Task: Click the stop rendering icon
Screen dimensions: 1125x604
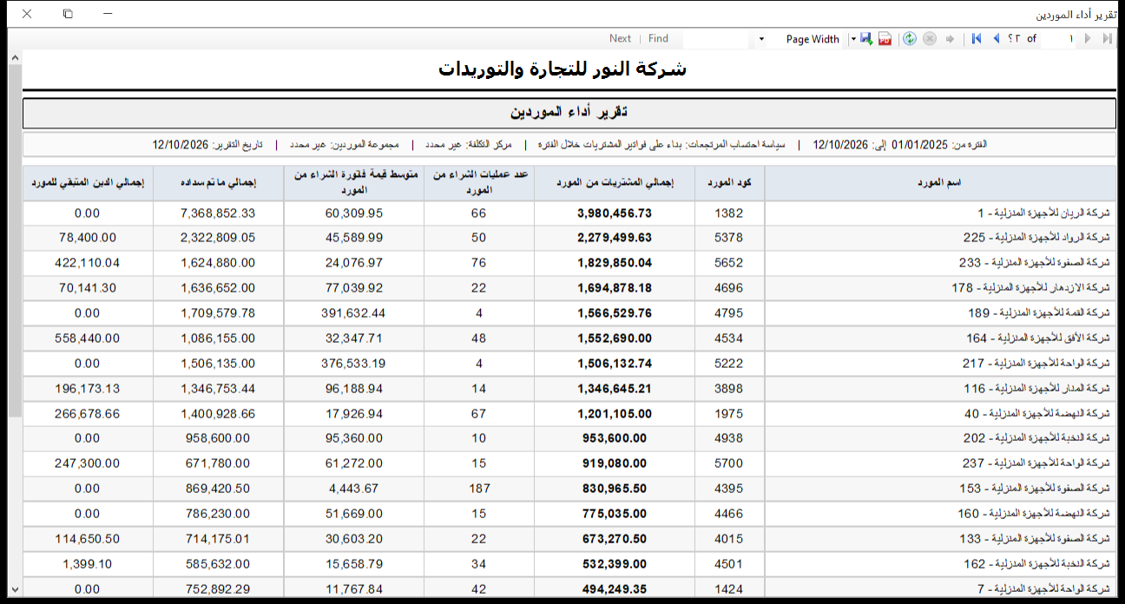Action: (930, 39)
